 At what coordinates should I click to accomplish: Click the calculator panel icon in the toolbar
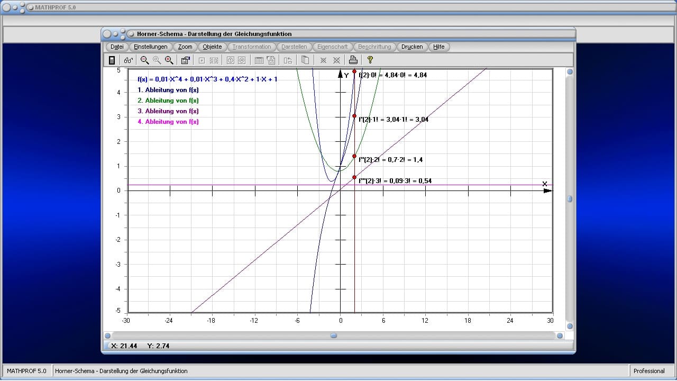pyautogui.click(x=112, y=60)
